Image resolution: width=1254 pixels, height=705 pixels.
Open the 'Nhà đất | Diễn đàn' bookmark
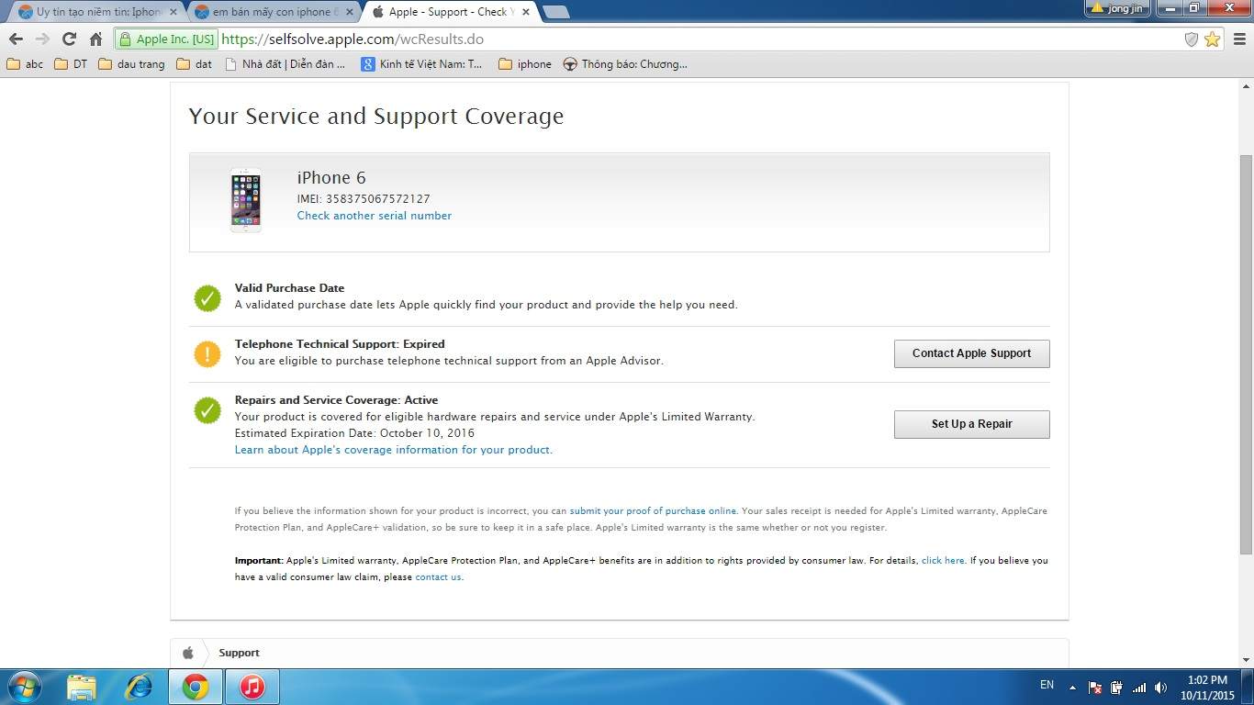pyautogui.click(x=285, y=64)
